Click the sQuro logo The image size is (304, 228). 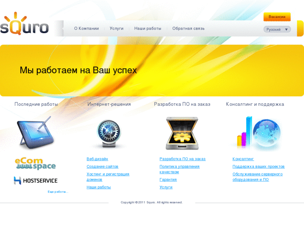click(24, 24)
